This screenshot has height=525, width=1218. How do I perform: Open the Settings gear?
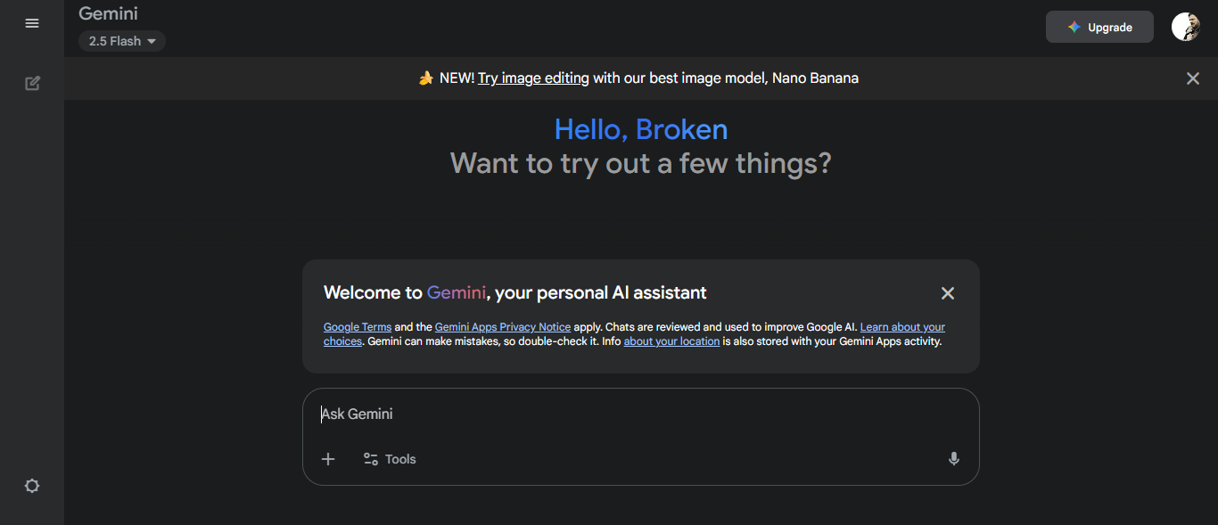click(x=32, y=486)
